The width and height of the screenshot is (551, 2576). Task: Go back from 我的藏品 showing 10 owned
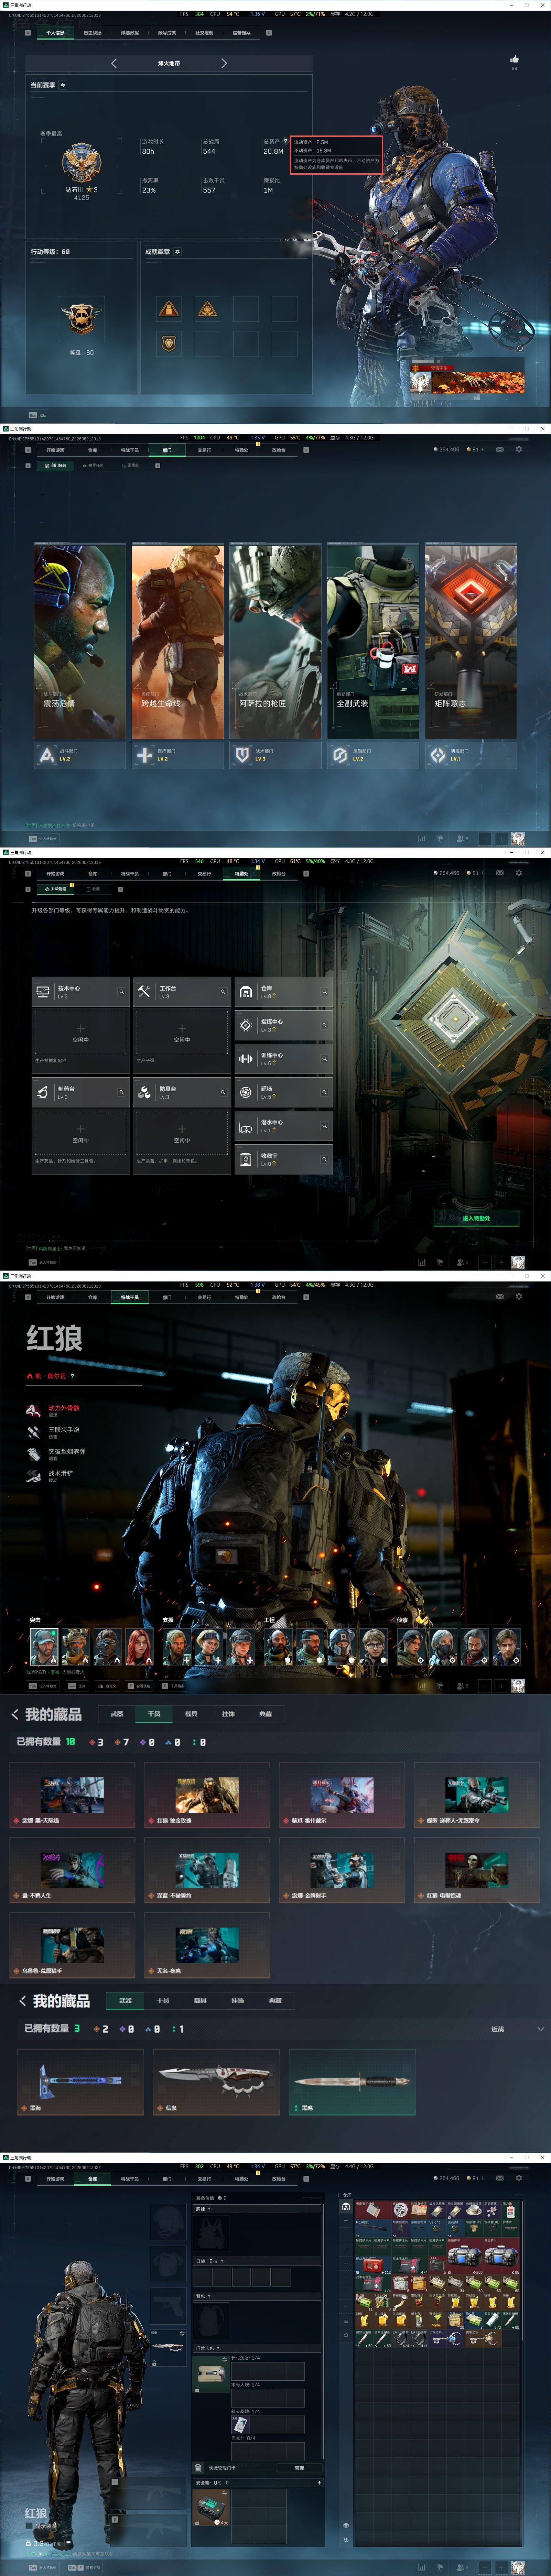(15, 1714)
